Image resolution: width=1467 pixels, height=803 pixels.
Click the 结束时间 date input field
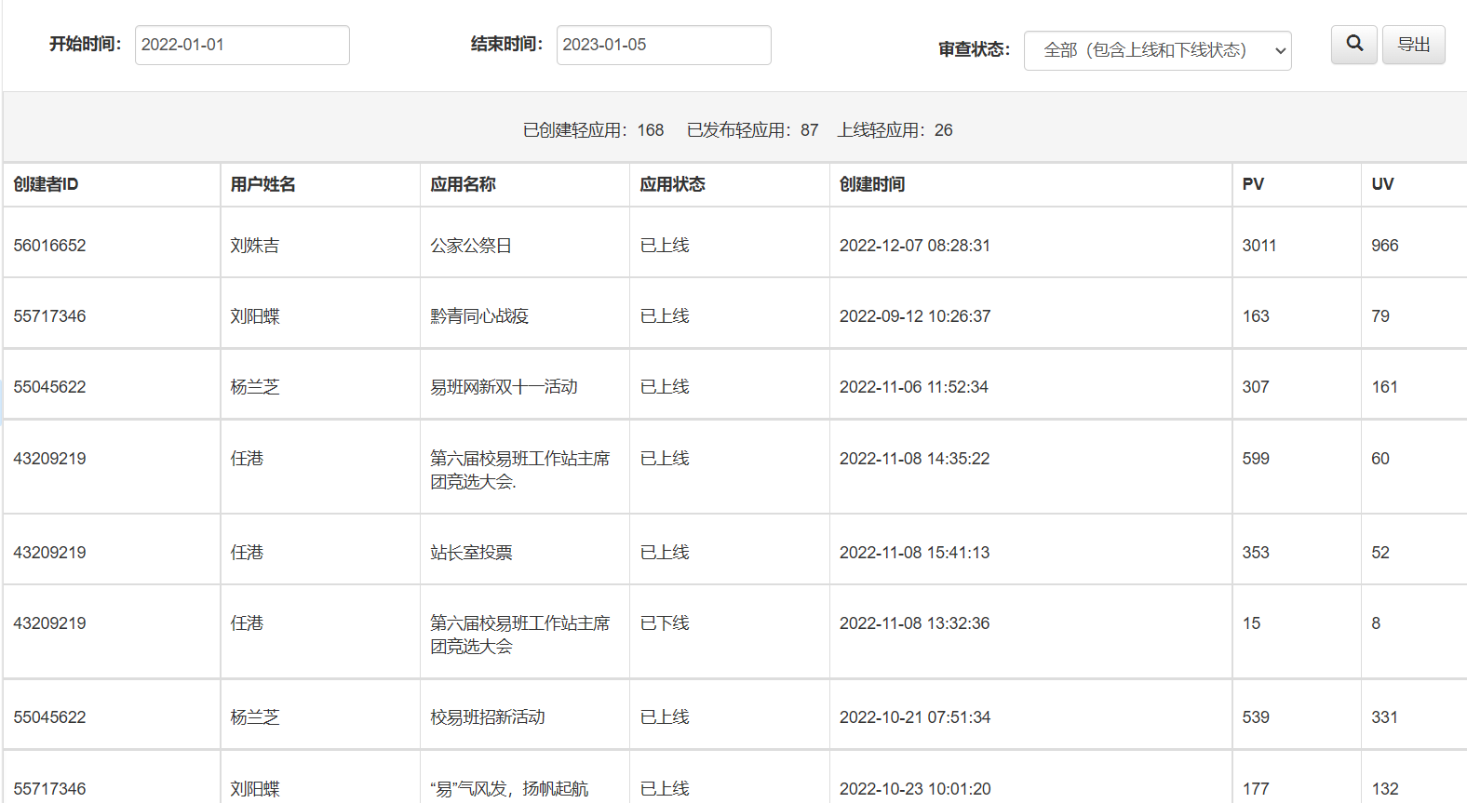pos(663,45)
